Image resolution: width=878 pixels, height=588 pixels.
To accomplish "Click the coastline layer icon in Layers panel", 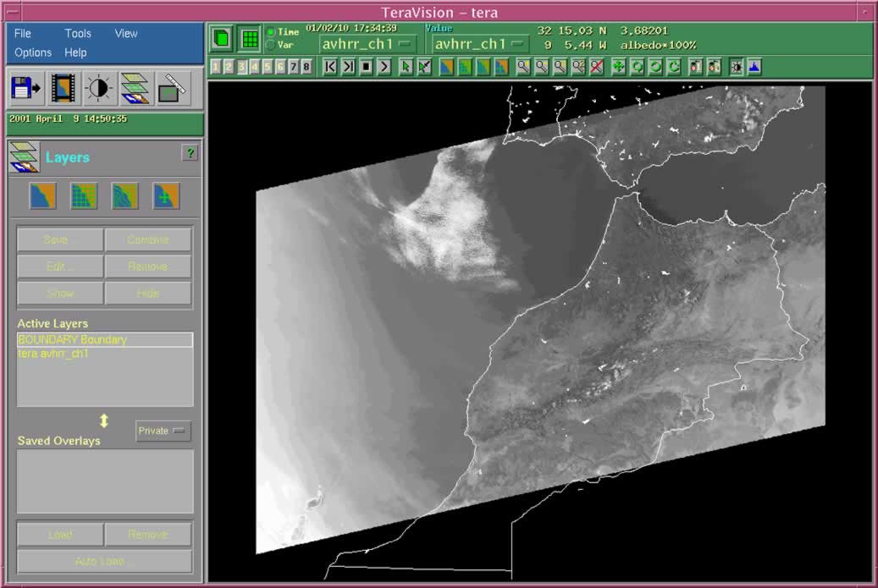I will [43, 196].
